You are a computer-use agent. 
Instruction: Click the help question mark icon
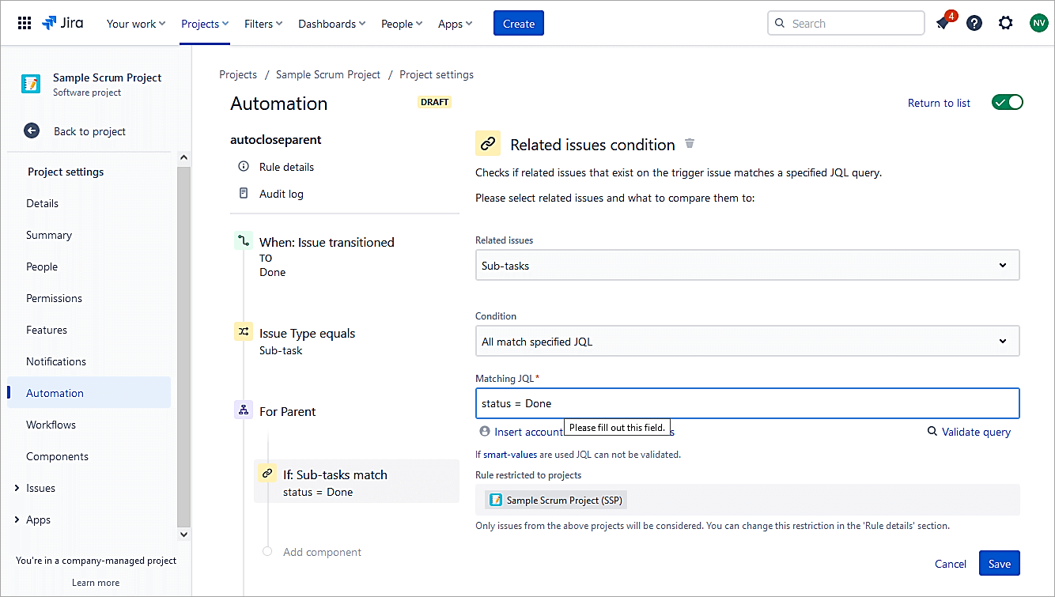click(x=974, y=24)
